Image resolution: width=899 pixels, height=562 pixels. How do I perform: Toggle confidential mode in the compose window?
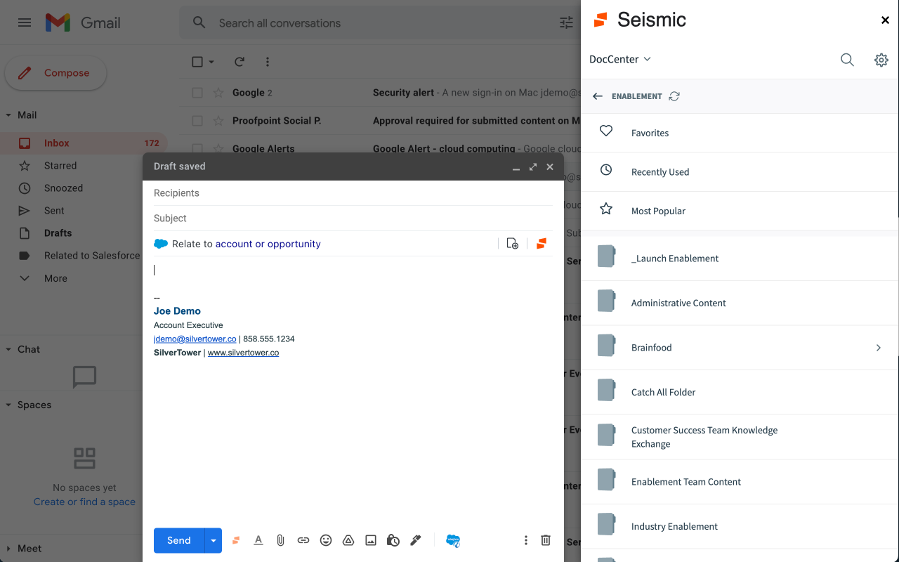pos(393,540)
